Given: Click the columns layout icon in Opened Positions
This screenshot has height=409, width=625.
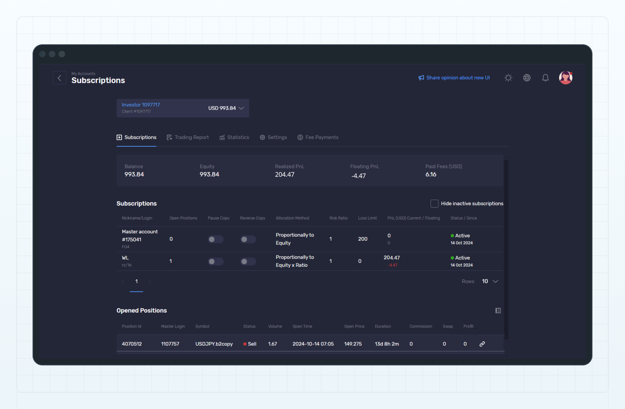Looking at the screenshot, I should [498, 311].
